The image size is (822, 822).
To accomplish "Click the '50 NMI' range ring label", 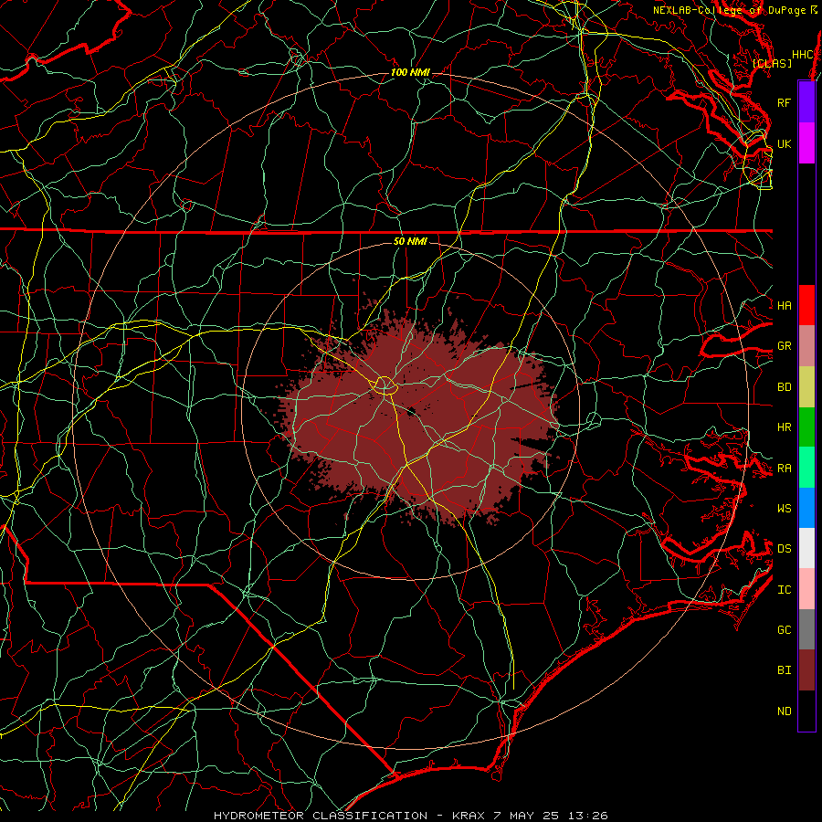I will [410, 241].
